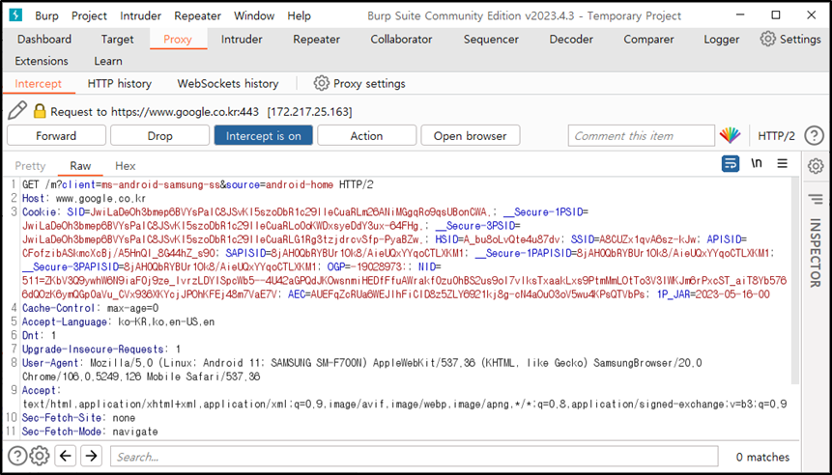Open search settings gear at bottom
The height and width of the screenshot is (475, 832).
click(x=40, y=456)
